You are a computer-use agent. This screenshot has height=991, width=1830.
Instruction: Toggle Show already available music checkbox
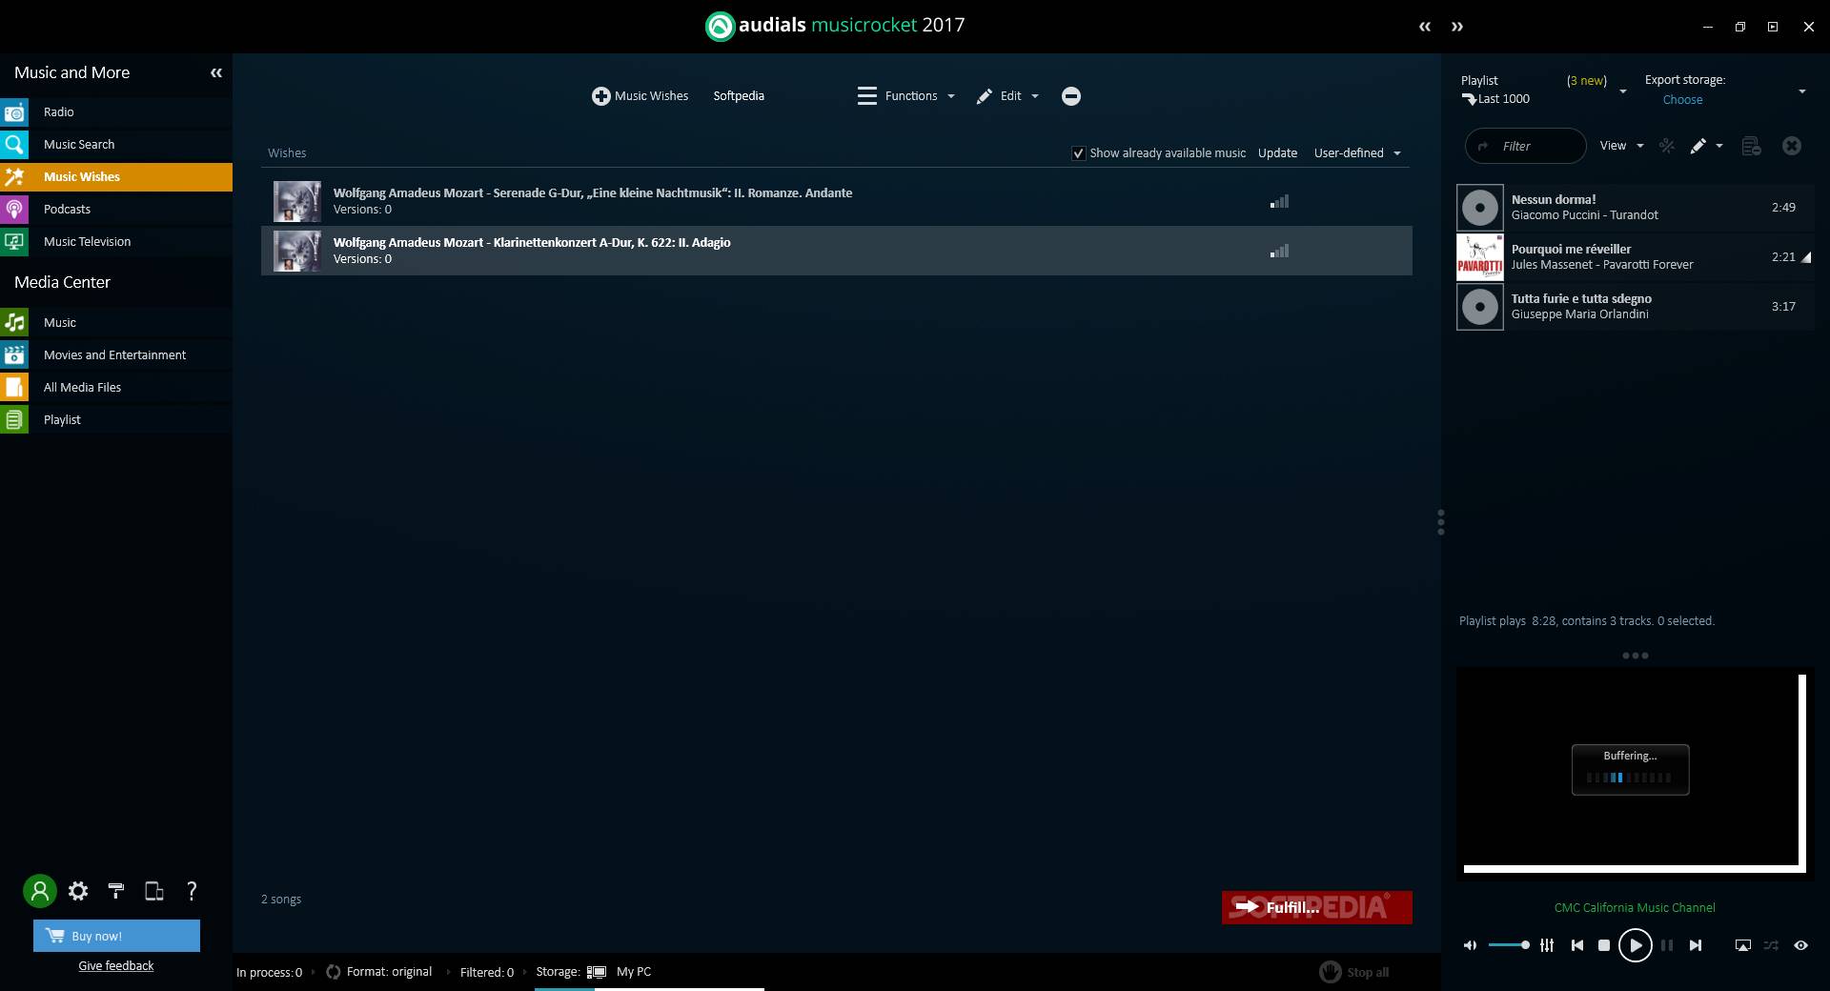coord(1078,153)
